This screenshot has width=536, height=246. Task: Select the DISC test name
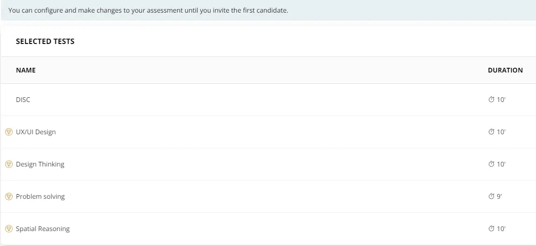coord(23,100)
